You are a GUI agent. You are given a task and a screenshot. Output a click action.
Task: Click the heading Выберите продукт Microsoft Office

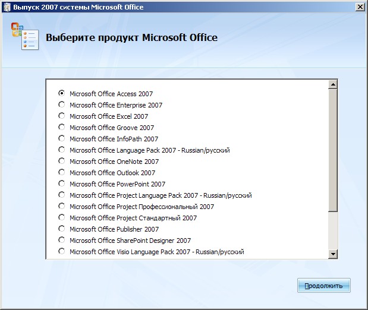coord(131,37)
